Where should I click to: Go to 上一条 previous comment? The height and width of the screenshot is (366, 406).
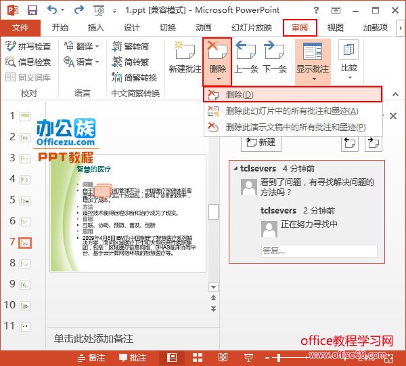click(246, 57)
